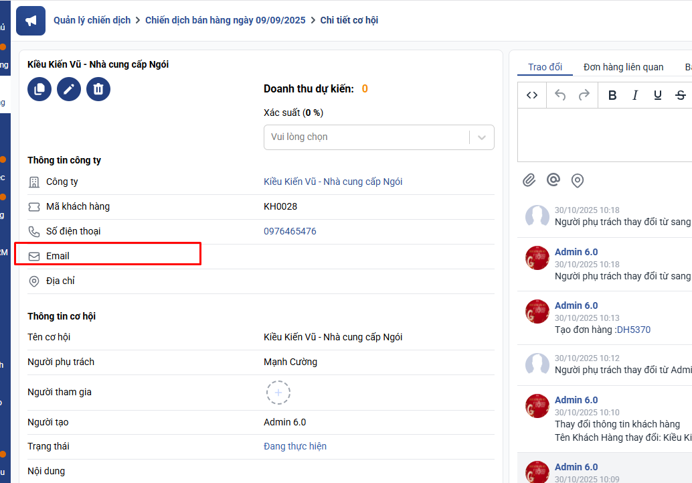
Task: Click the redo arrow in editor
Action: pyautogui.click(x=584, y=95)
